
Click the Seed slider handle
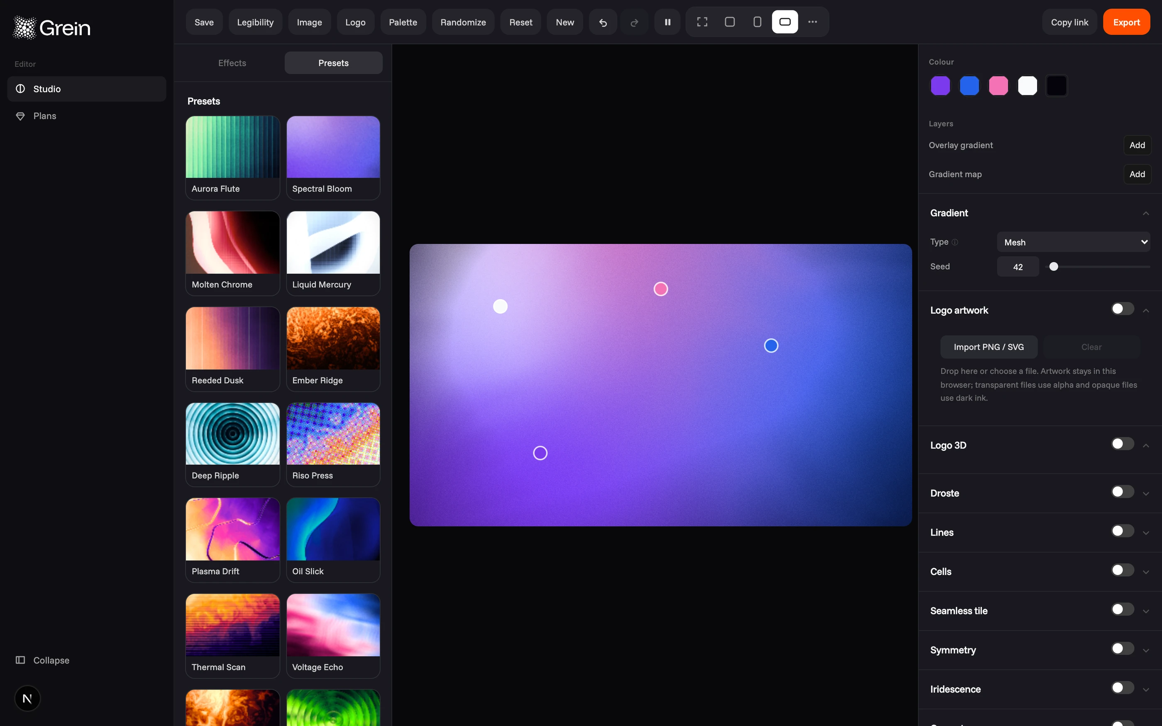pos(1054,266)
